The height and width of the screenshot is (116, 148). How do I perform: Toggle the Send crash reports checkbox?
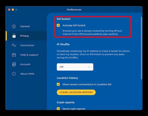58,109
